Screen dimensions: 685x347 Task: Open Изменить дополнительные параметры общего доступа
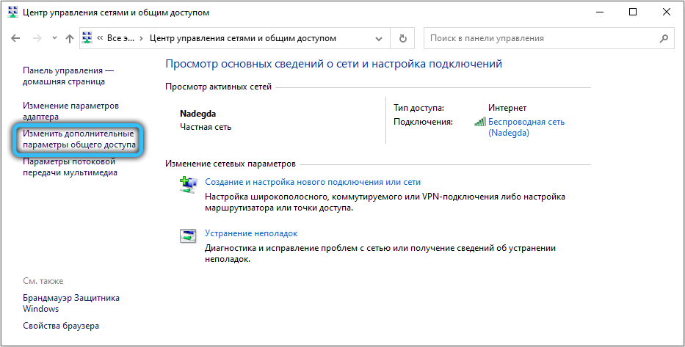pos(79,139)
